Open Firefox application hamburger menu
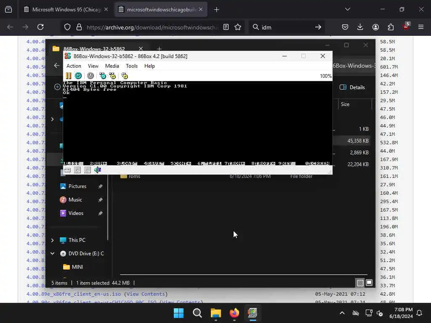The width and height of the screenshot is (431, 323). pyautogui.click(x=421, y=27)
